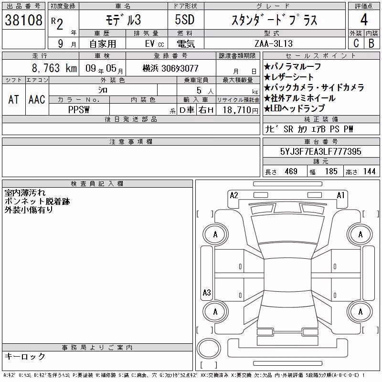The height and width of the screenshot is (382, 382).
Task: Select the lot number 38108
Action: [x=23, y=20]
